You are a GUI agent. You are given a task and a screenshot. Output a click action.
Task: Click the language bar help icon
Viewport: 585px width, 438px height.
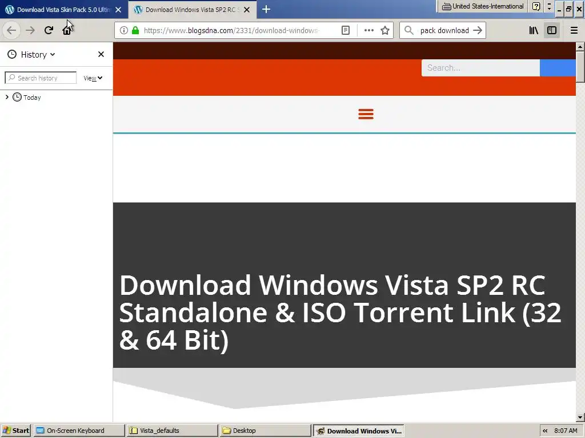coord(536,6)
